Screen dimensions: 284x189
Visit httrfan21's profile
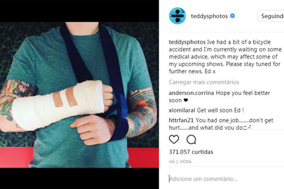181,120
